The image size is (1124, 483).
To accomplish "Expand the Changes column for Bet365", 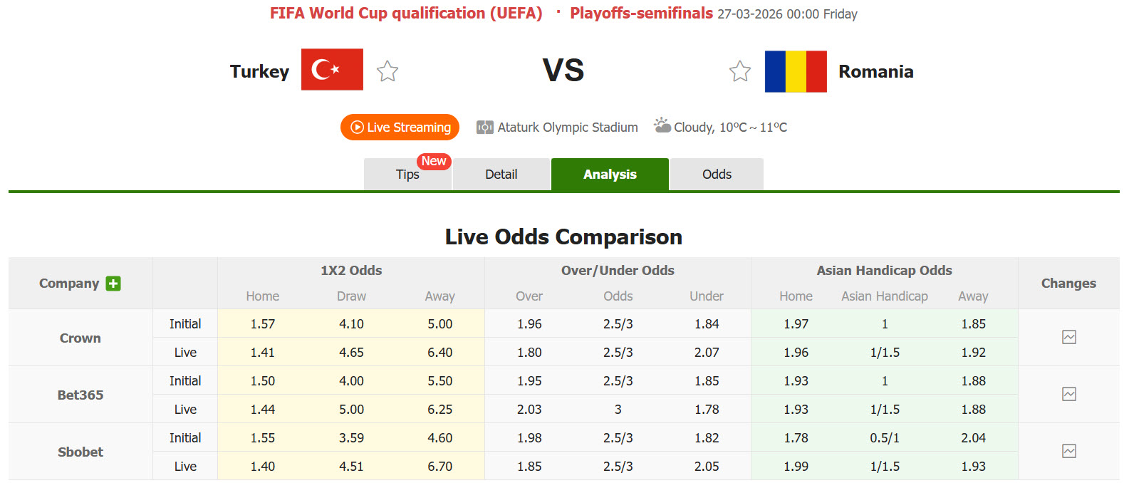I will [1068, 394].
